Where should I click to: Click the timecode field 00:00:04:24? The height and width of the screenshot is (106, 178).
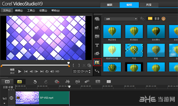click(x=81, y=72)
